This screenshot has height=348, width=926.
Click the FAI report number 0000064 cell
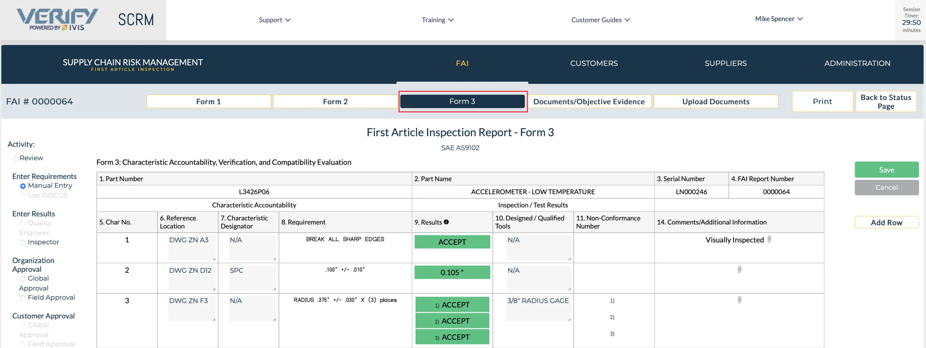click(x=776, y=192)
